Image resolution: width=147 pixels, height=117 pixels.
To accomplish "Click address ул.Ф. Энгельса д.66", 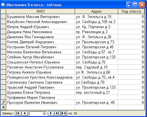I will tap(96, 72).
